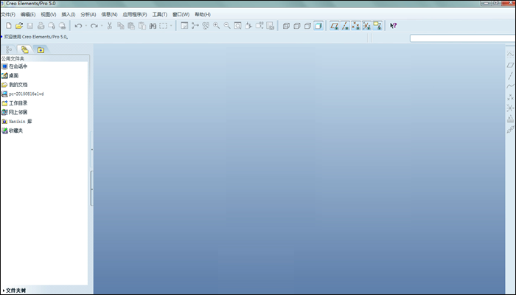Viewport: 516px width, 295px height.
Task: Toggle annotation element display
Action: [x=377, y=26]
